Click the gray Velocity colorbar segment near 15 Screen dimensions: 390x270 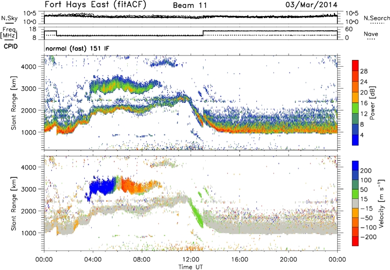(355, 204)
